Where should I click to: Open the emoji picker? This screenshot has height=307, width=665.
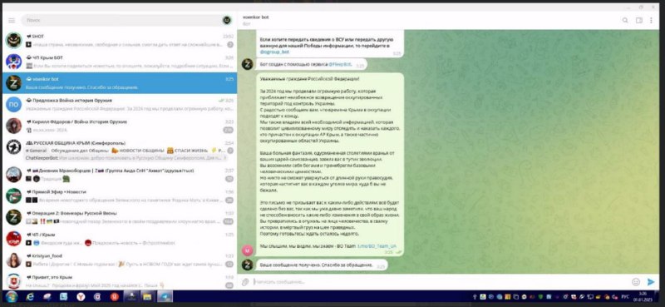tap(636, 281)
